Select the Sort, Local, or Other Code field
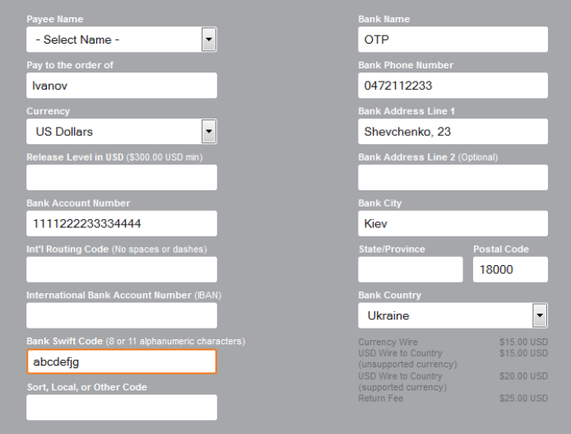Viewport: 571px width, 434px height. (122, 408)
